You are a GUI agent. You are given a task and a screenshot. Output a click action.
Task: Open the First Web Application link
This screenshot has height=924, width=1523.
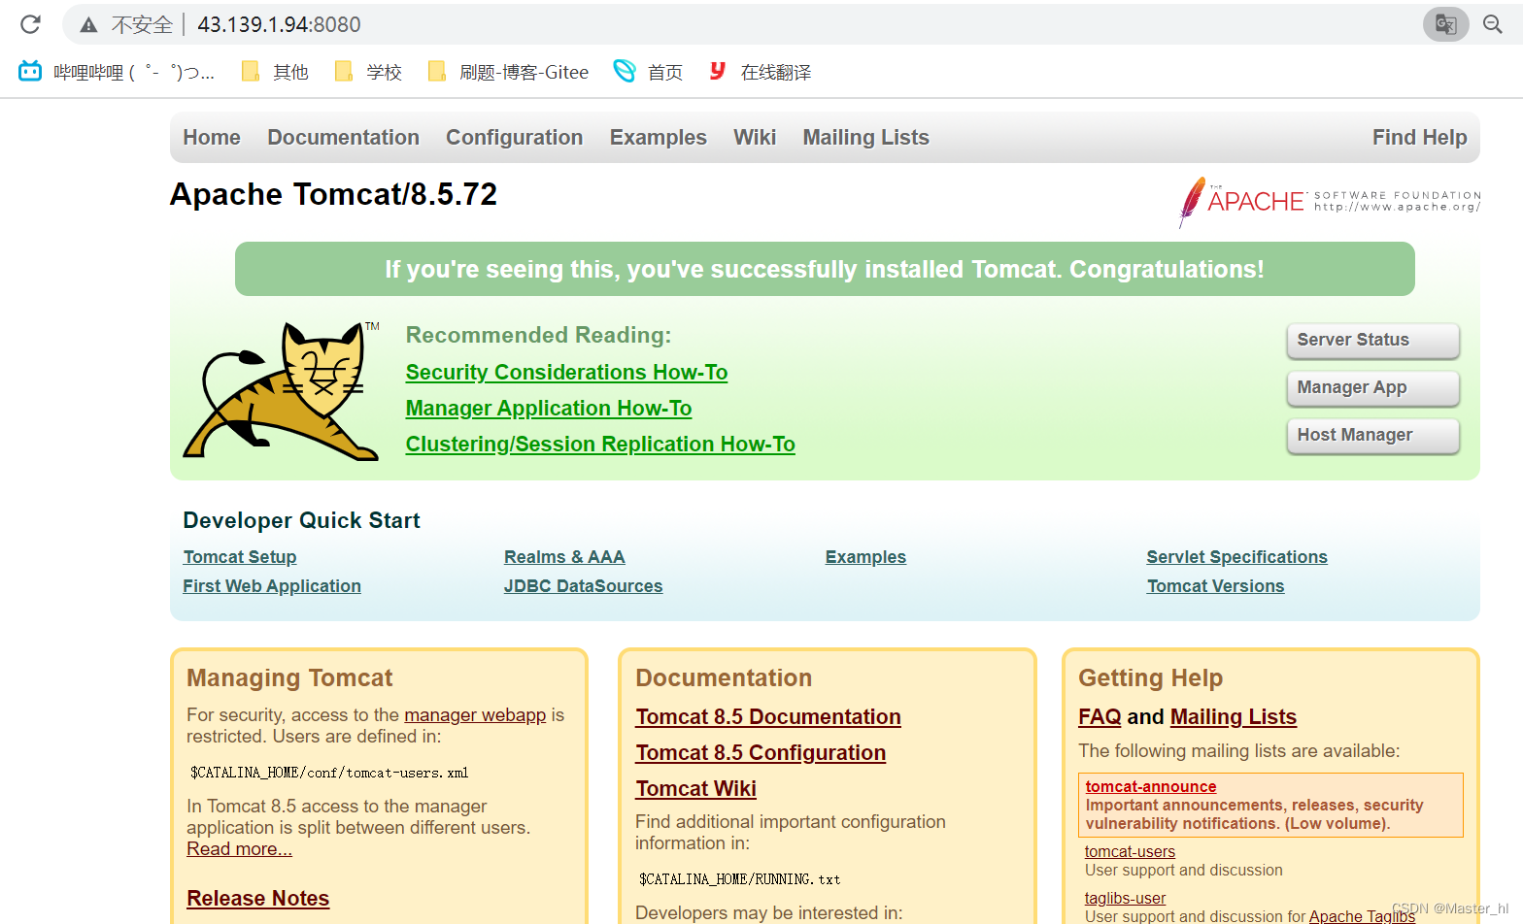pyautogui.click(x=272, y=586)
